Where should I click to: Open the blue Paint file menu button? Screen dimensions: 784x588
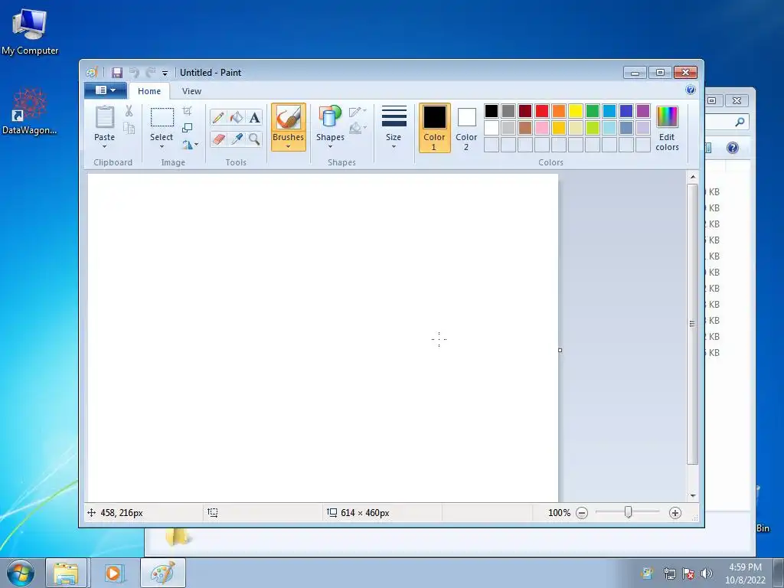pos(105,90)
